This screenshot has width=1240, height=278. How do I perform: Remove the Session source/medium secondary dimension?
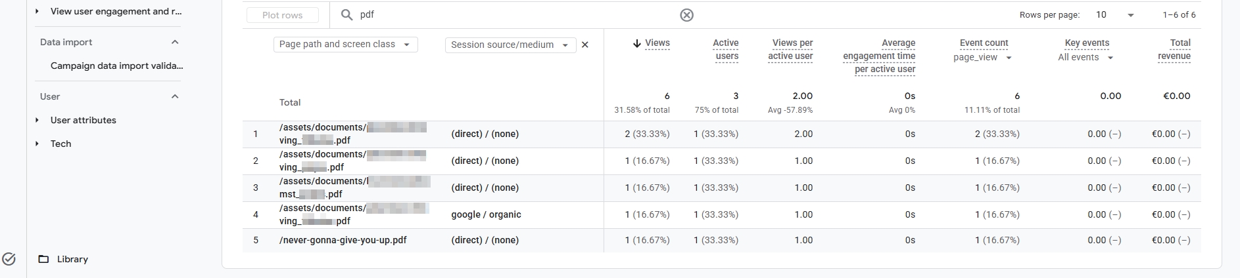[585, 45]
